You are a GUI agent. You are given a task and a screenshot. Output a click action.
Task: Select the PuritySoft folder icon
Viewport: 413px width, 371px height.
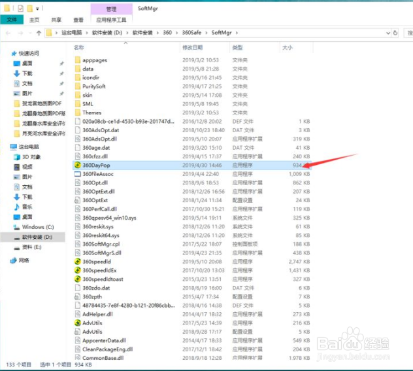click(77, 86)
